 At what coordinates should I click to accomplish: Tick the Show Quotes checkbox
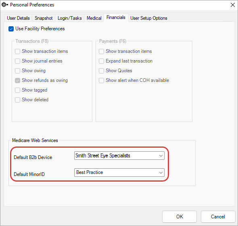[x=101, y=71]
